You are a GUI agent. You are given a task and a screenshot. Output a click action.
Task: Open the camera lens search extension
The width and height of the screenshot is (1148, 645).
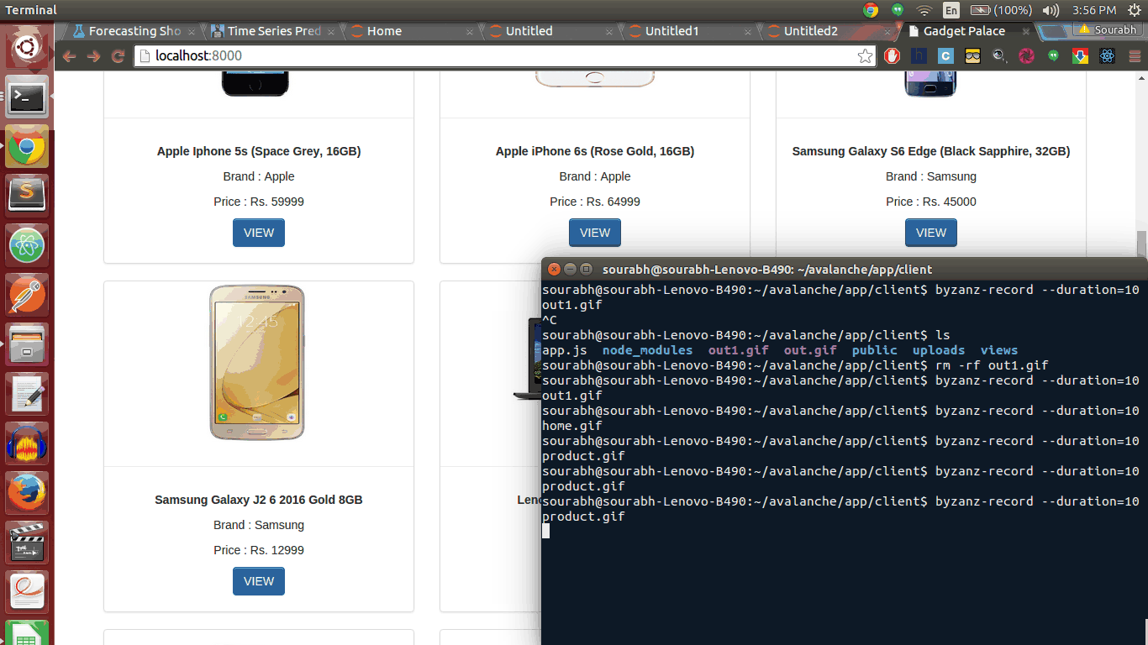click(x=999, y=56)
